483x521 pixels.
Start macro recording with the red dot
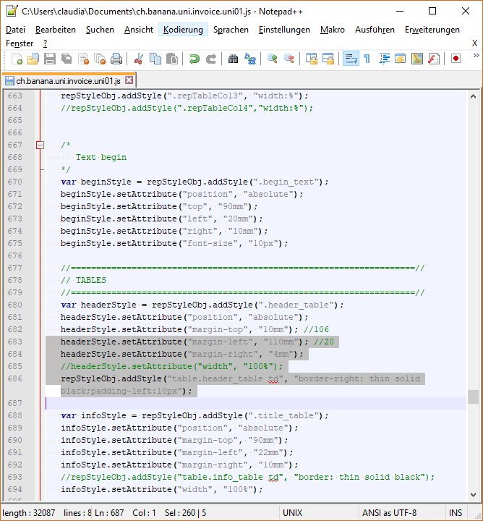456,59
